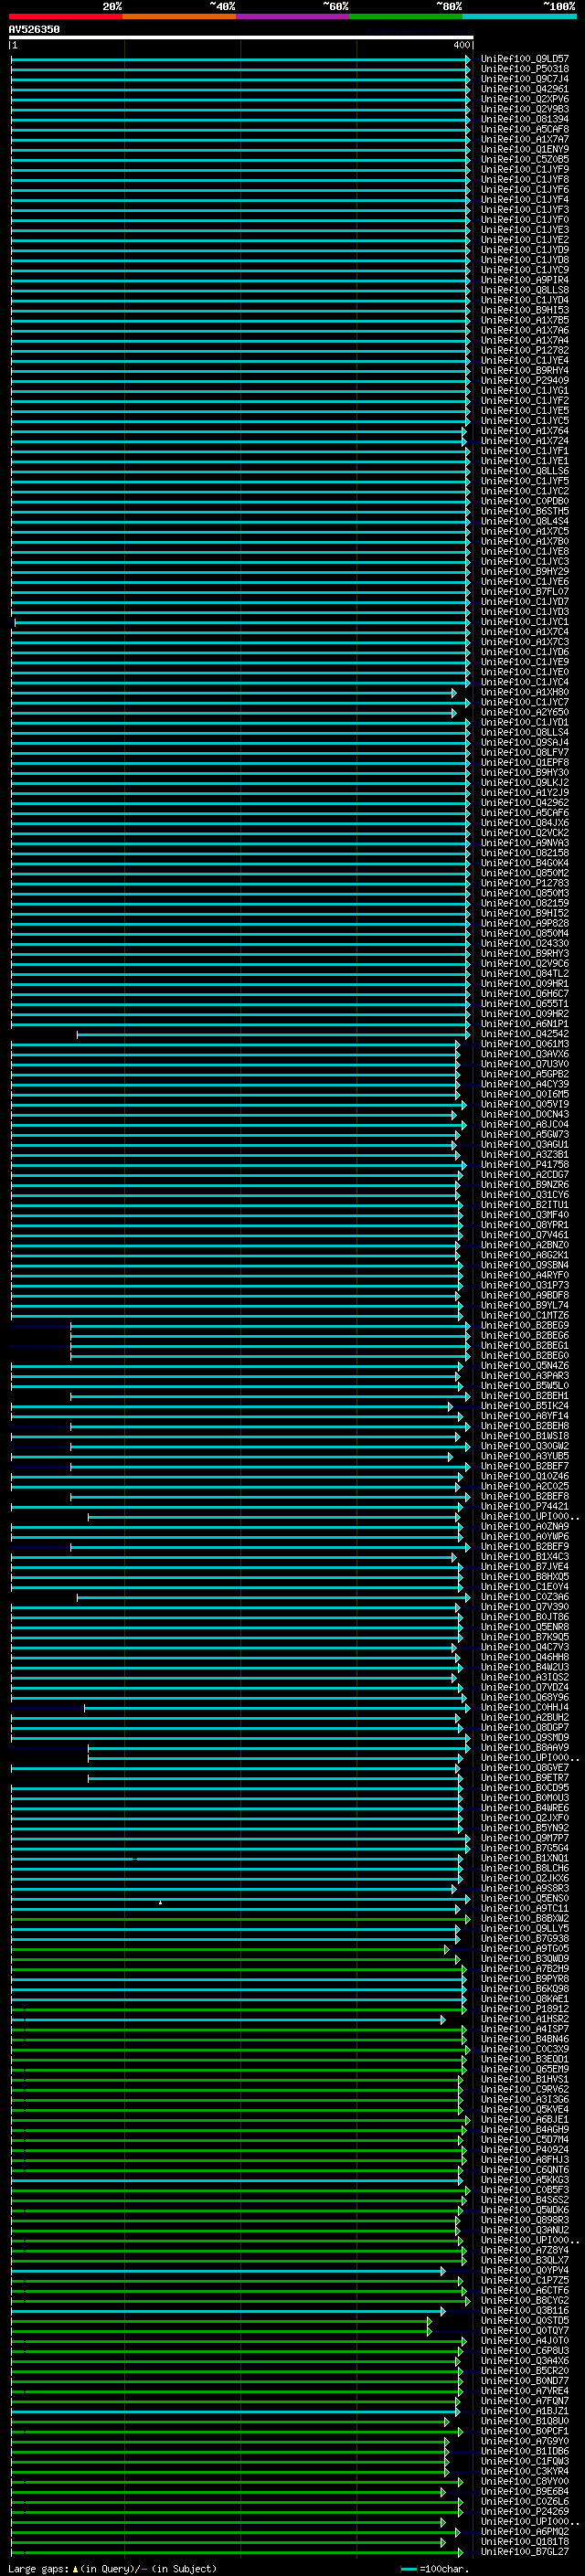Select label UniRef100_B9NZR6

[x=525, y=1185]
